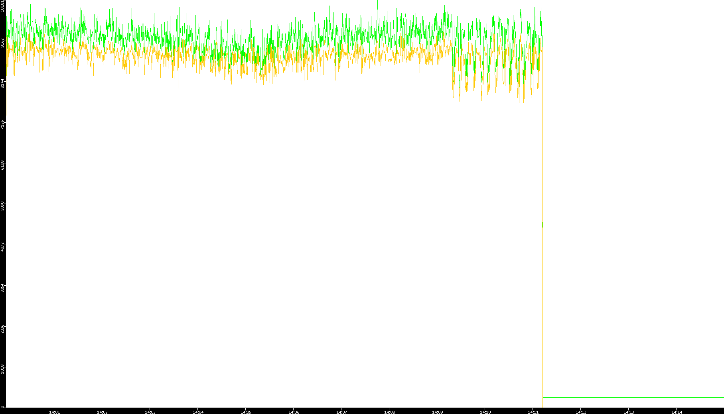Screen dimensions: 724x414
Task: Select the 14:12 time axis label
Action: point(581,412)
